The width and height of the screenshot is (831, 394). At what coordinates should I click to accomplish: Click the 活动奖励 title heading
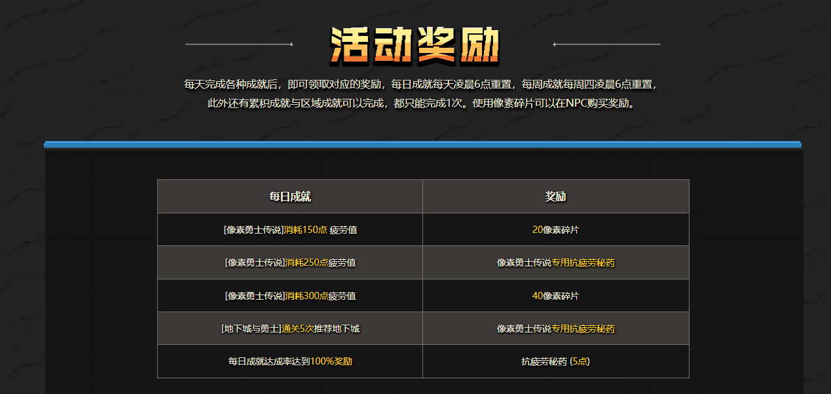pyautogui.click(x=415, y=45)
